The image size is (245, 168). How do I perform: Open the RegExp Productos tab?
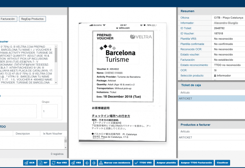click(x=32, y=19)
